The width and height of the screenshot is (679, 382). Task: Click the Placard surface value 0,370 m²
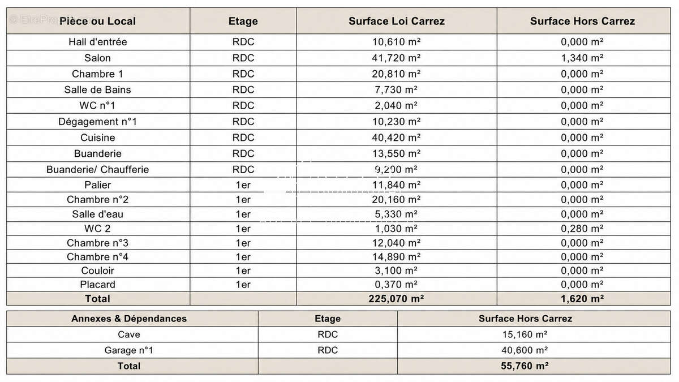(x=397, y=285)
